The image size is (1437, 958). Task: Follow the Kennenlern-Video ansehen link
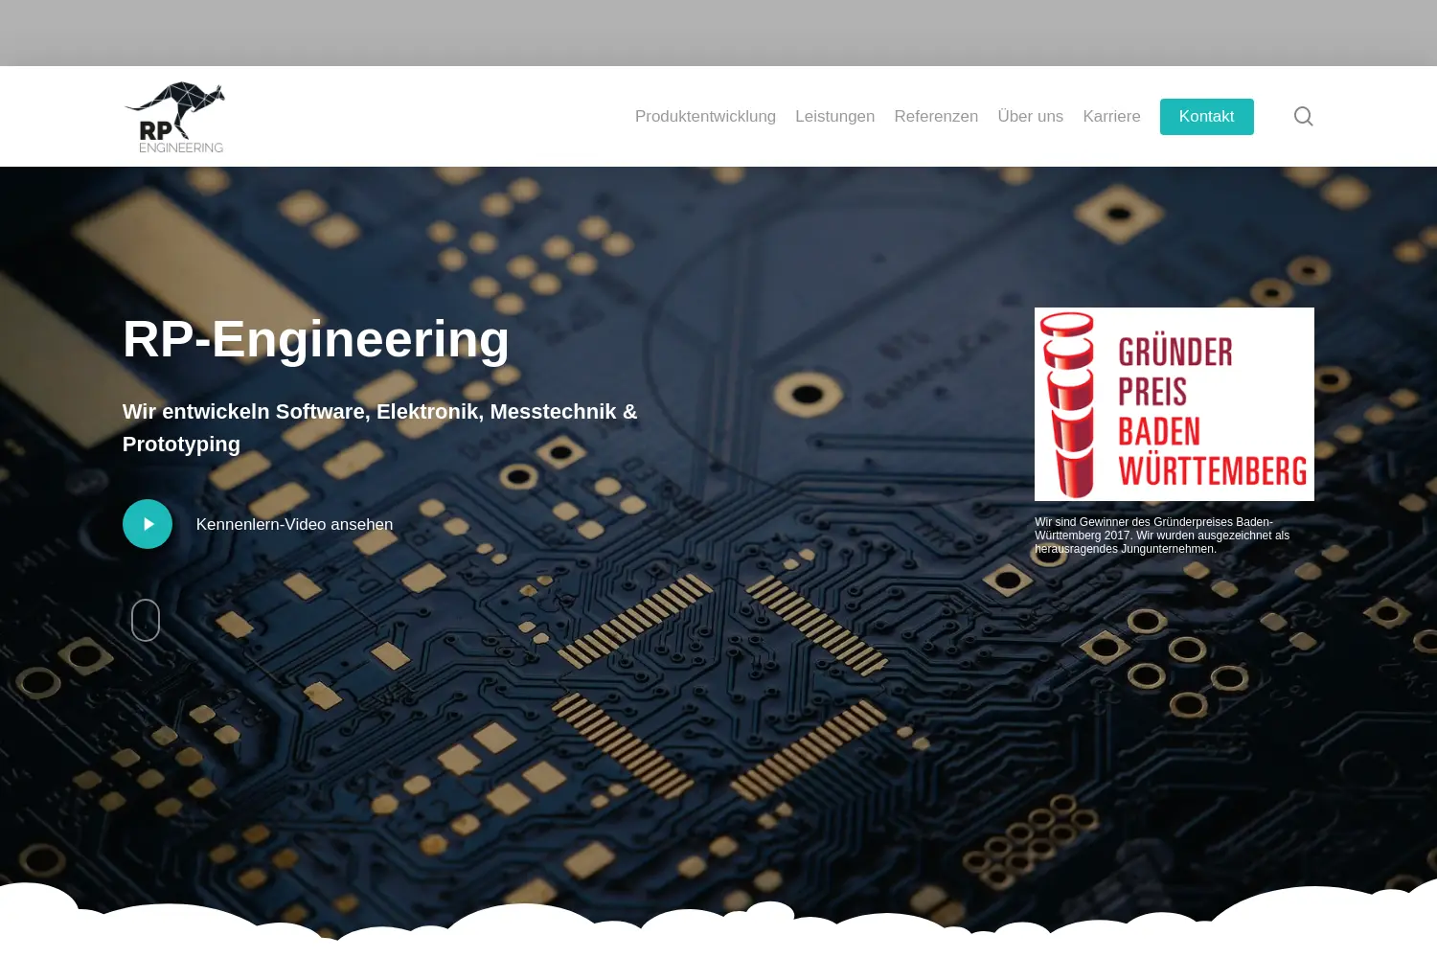point(294,524)
